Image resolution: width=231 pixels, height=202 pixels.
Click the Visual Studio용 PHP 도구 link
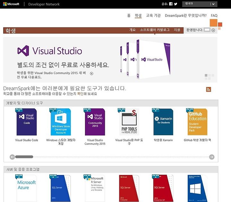point(129,142)
